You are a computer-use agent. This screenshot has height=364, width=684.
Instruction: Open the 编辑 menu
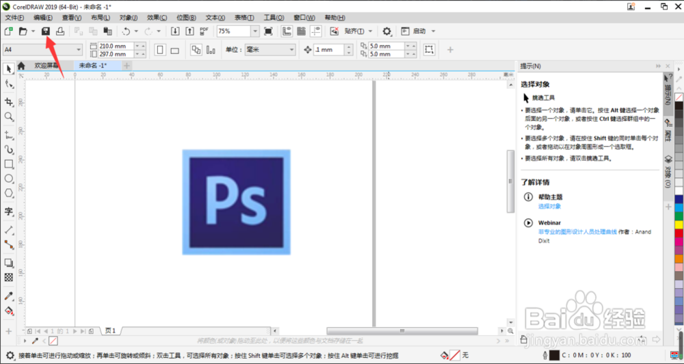click(42, 18)
